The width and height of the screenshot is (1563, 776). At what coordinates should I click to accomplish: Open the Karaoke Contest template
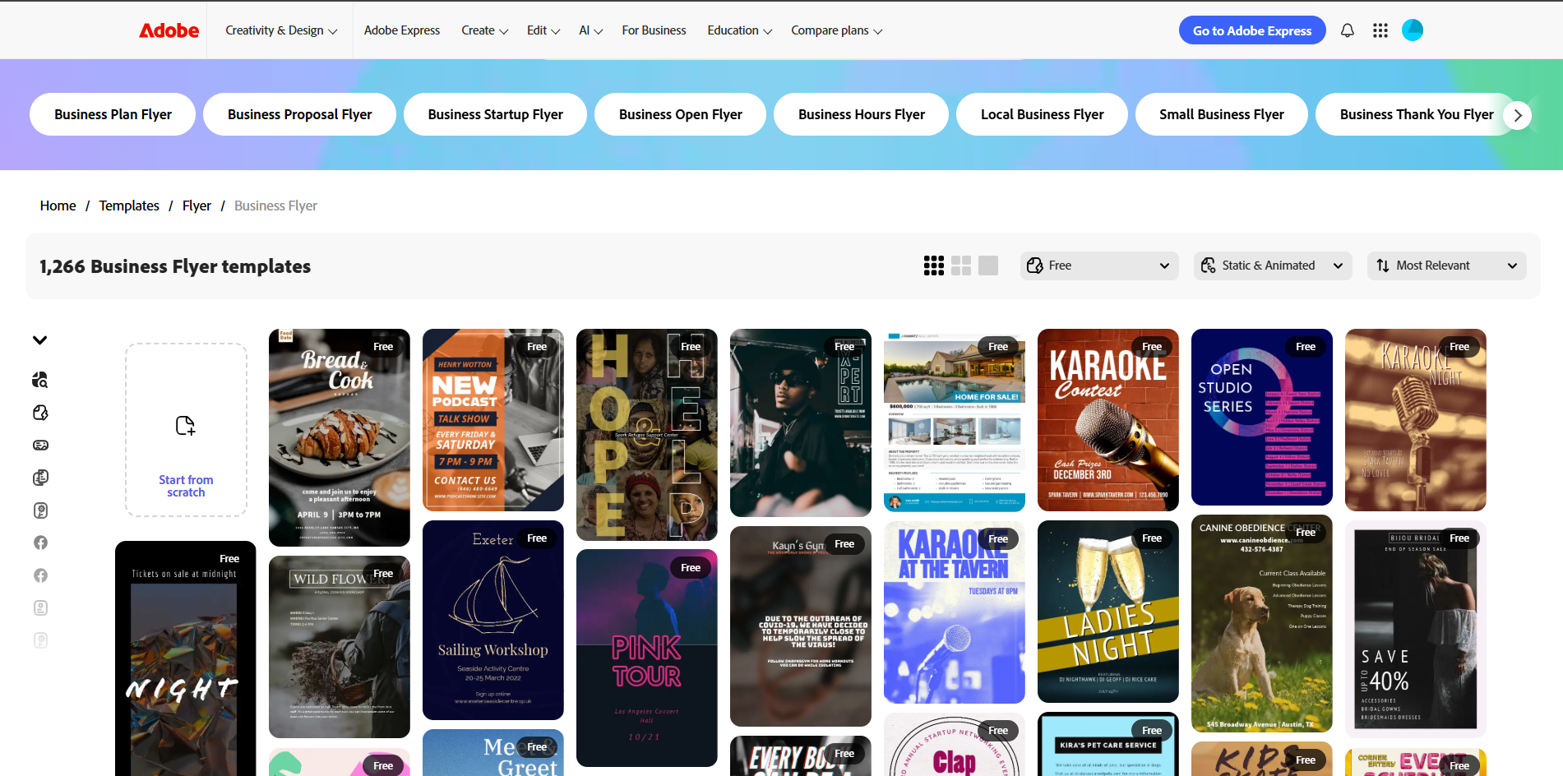coord(1108,419)
